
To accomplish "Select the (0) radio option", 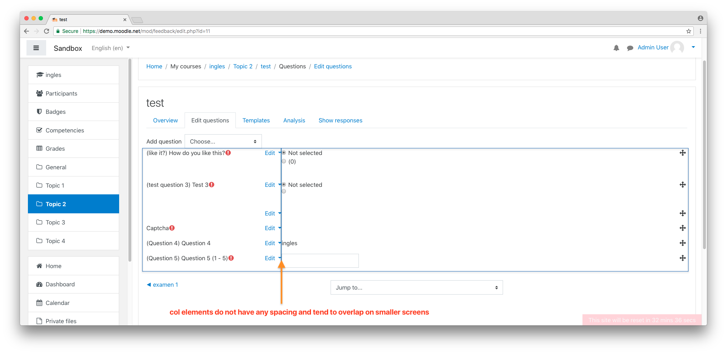I will (x=284, y=161).
